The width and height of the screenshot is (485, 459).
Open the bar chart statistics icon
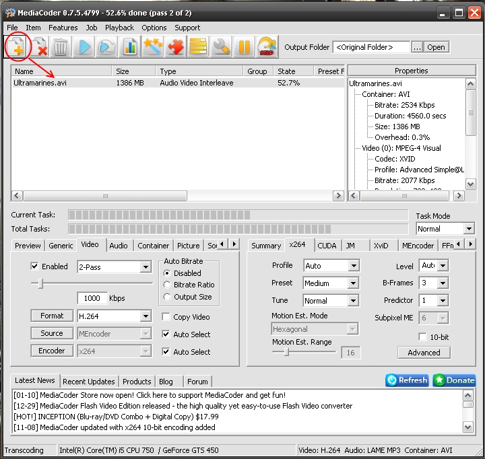tap(129, 47)
